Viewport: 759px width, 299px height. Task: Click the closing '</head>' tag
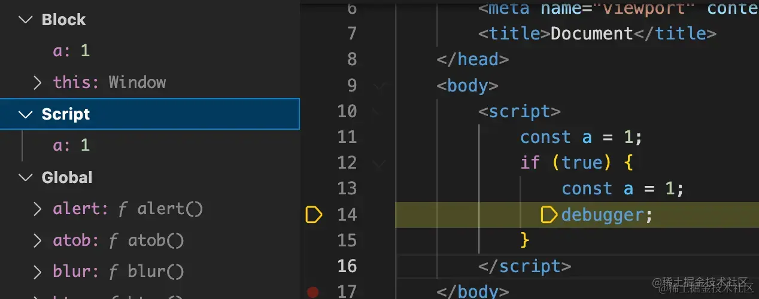[x=473, y=60]
